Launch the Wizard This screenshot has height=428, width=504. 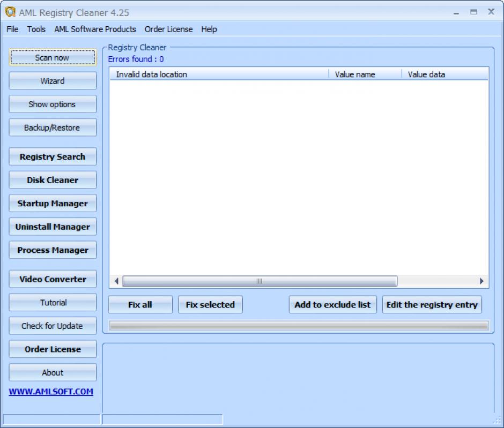53,81
